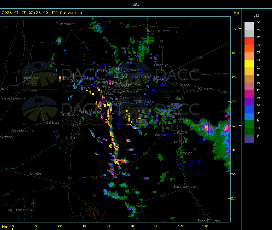Click the Divisadero place label
This screenshot has height=230, width=272.
tap(65, 24)
